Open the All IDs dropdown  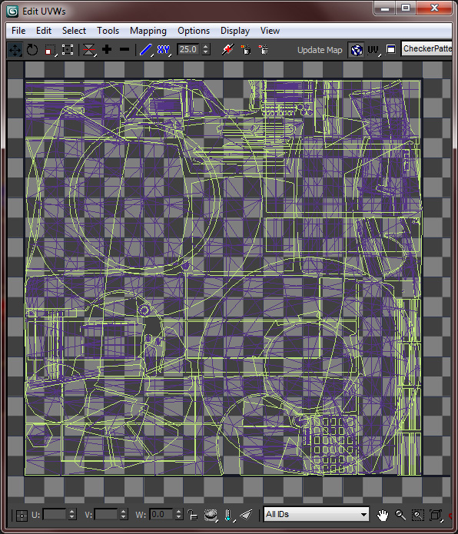pyautogui.click(x=317, y=514)
